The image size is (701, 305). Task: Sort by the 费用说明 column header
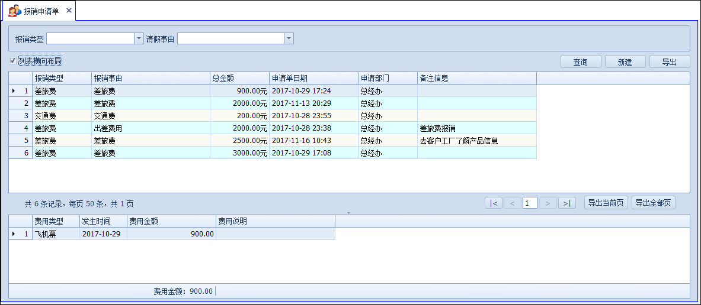point(276,221)
